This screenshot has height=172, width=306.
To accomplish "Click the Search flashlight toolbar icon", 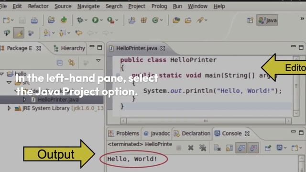I will (x=200, y=20).
